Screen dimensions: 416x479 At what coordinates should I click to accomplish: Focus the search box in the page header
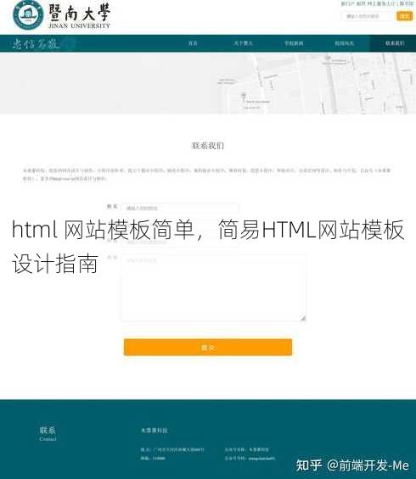(x=368, y=16)
